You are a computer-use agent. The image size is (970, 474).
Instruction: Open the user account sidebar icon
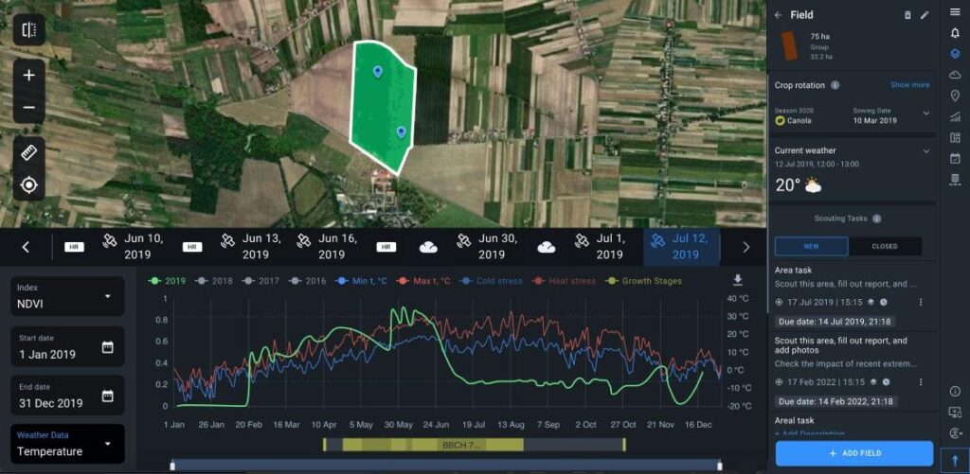(955, 433)
